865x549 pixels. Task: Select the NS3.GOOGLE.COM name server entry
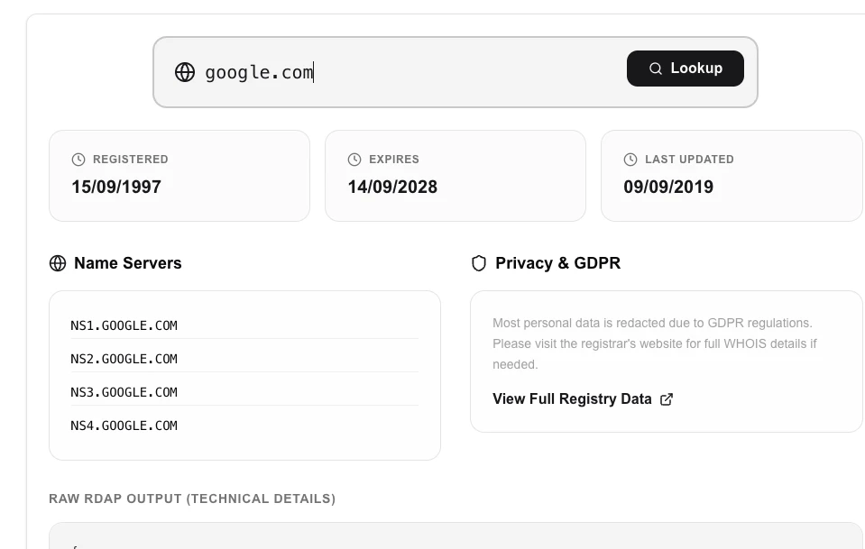tap(124, 392)
